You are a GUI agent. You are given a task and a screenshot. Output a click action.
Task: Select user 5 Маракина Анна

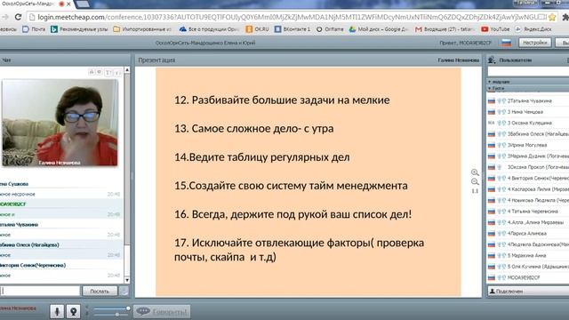(x=528, y=255)
